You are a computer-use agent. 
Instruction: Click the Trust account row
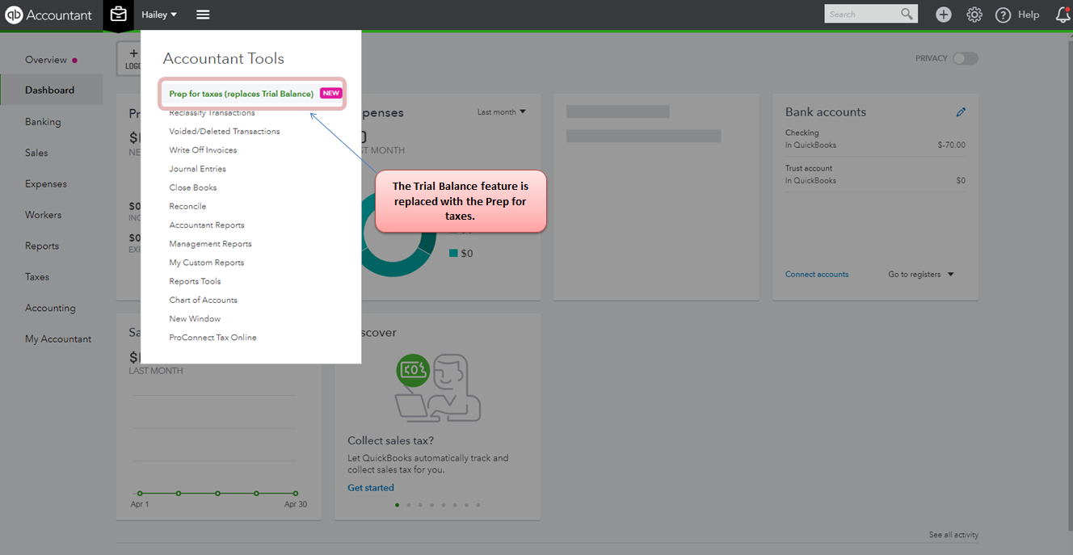tap(875, 174)
